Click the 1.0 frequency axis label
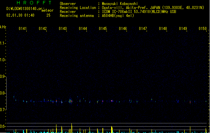This screenshot has width=210, height=133. click(3, 60)
